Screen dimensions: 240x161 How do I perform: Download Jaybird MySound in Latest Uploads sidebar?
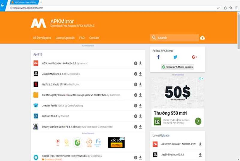[x=200, y=155]
